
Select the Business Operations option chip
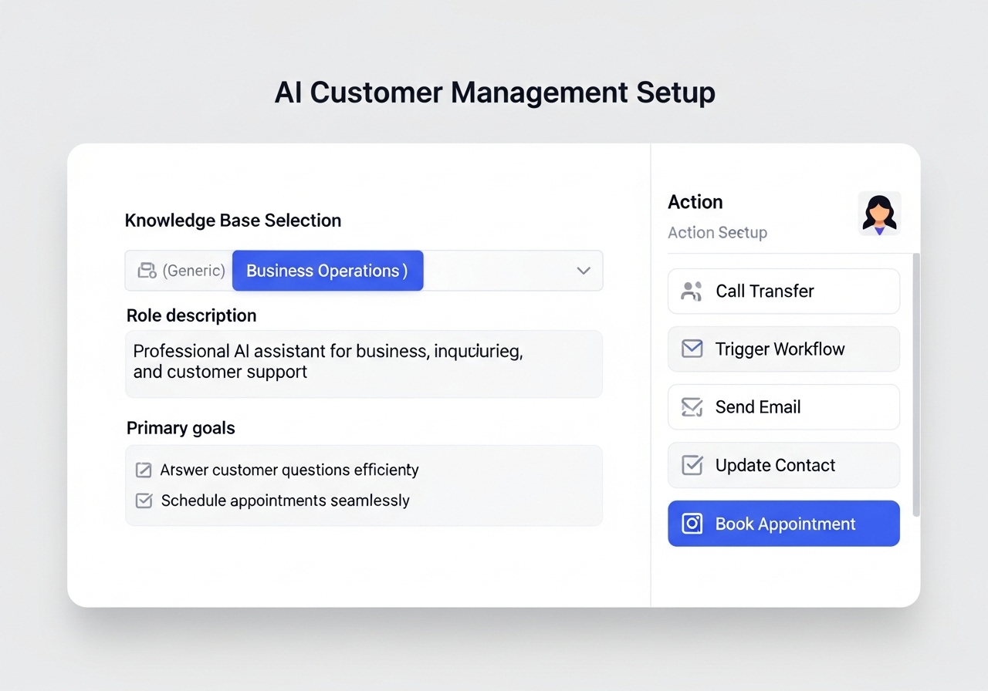pyautogui.click(x=327, y=271)
